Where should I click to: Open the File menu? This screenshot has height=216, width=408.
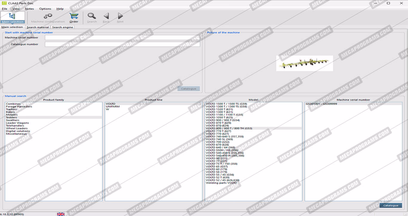[4, 9]
